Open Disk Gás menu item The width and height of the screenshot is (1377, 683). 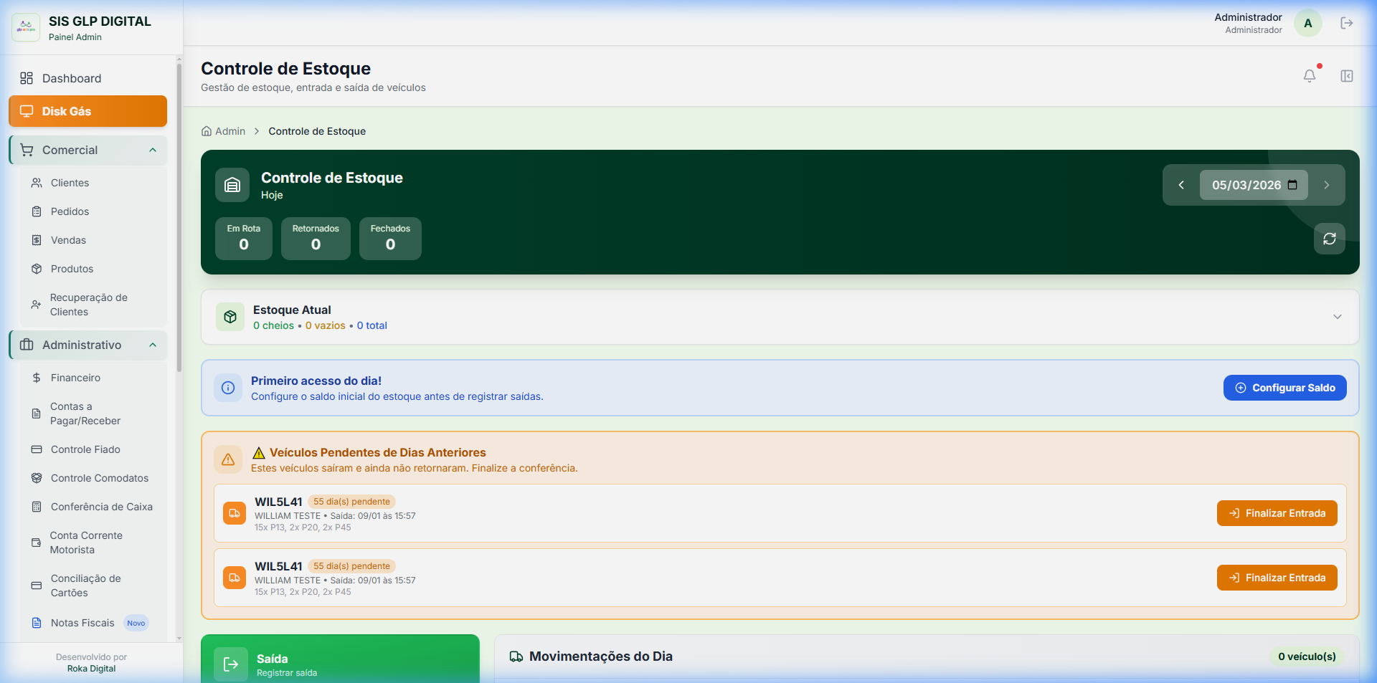[x=87, y=111]
